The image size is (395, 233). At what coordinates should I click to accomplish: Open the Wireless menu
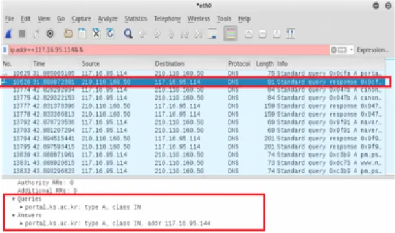[199, 19]
